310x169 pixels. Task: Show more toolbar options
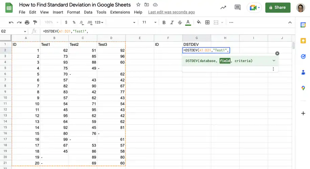231,22
